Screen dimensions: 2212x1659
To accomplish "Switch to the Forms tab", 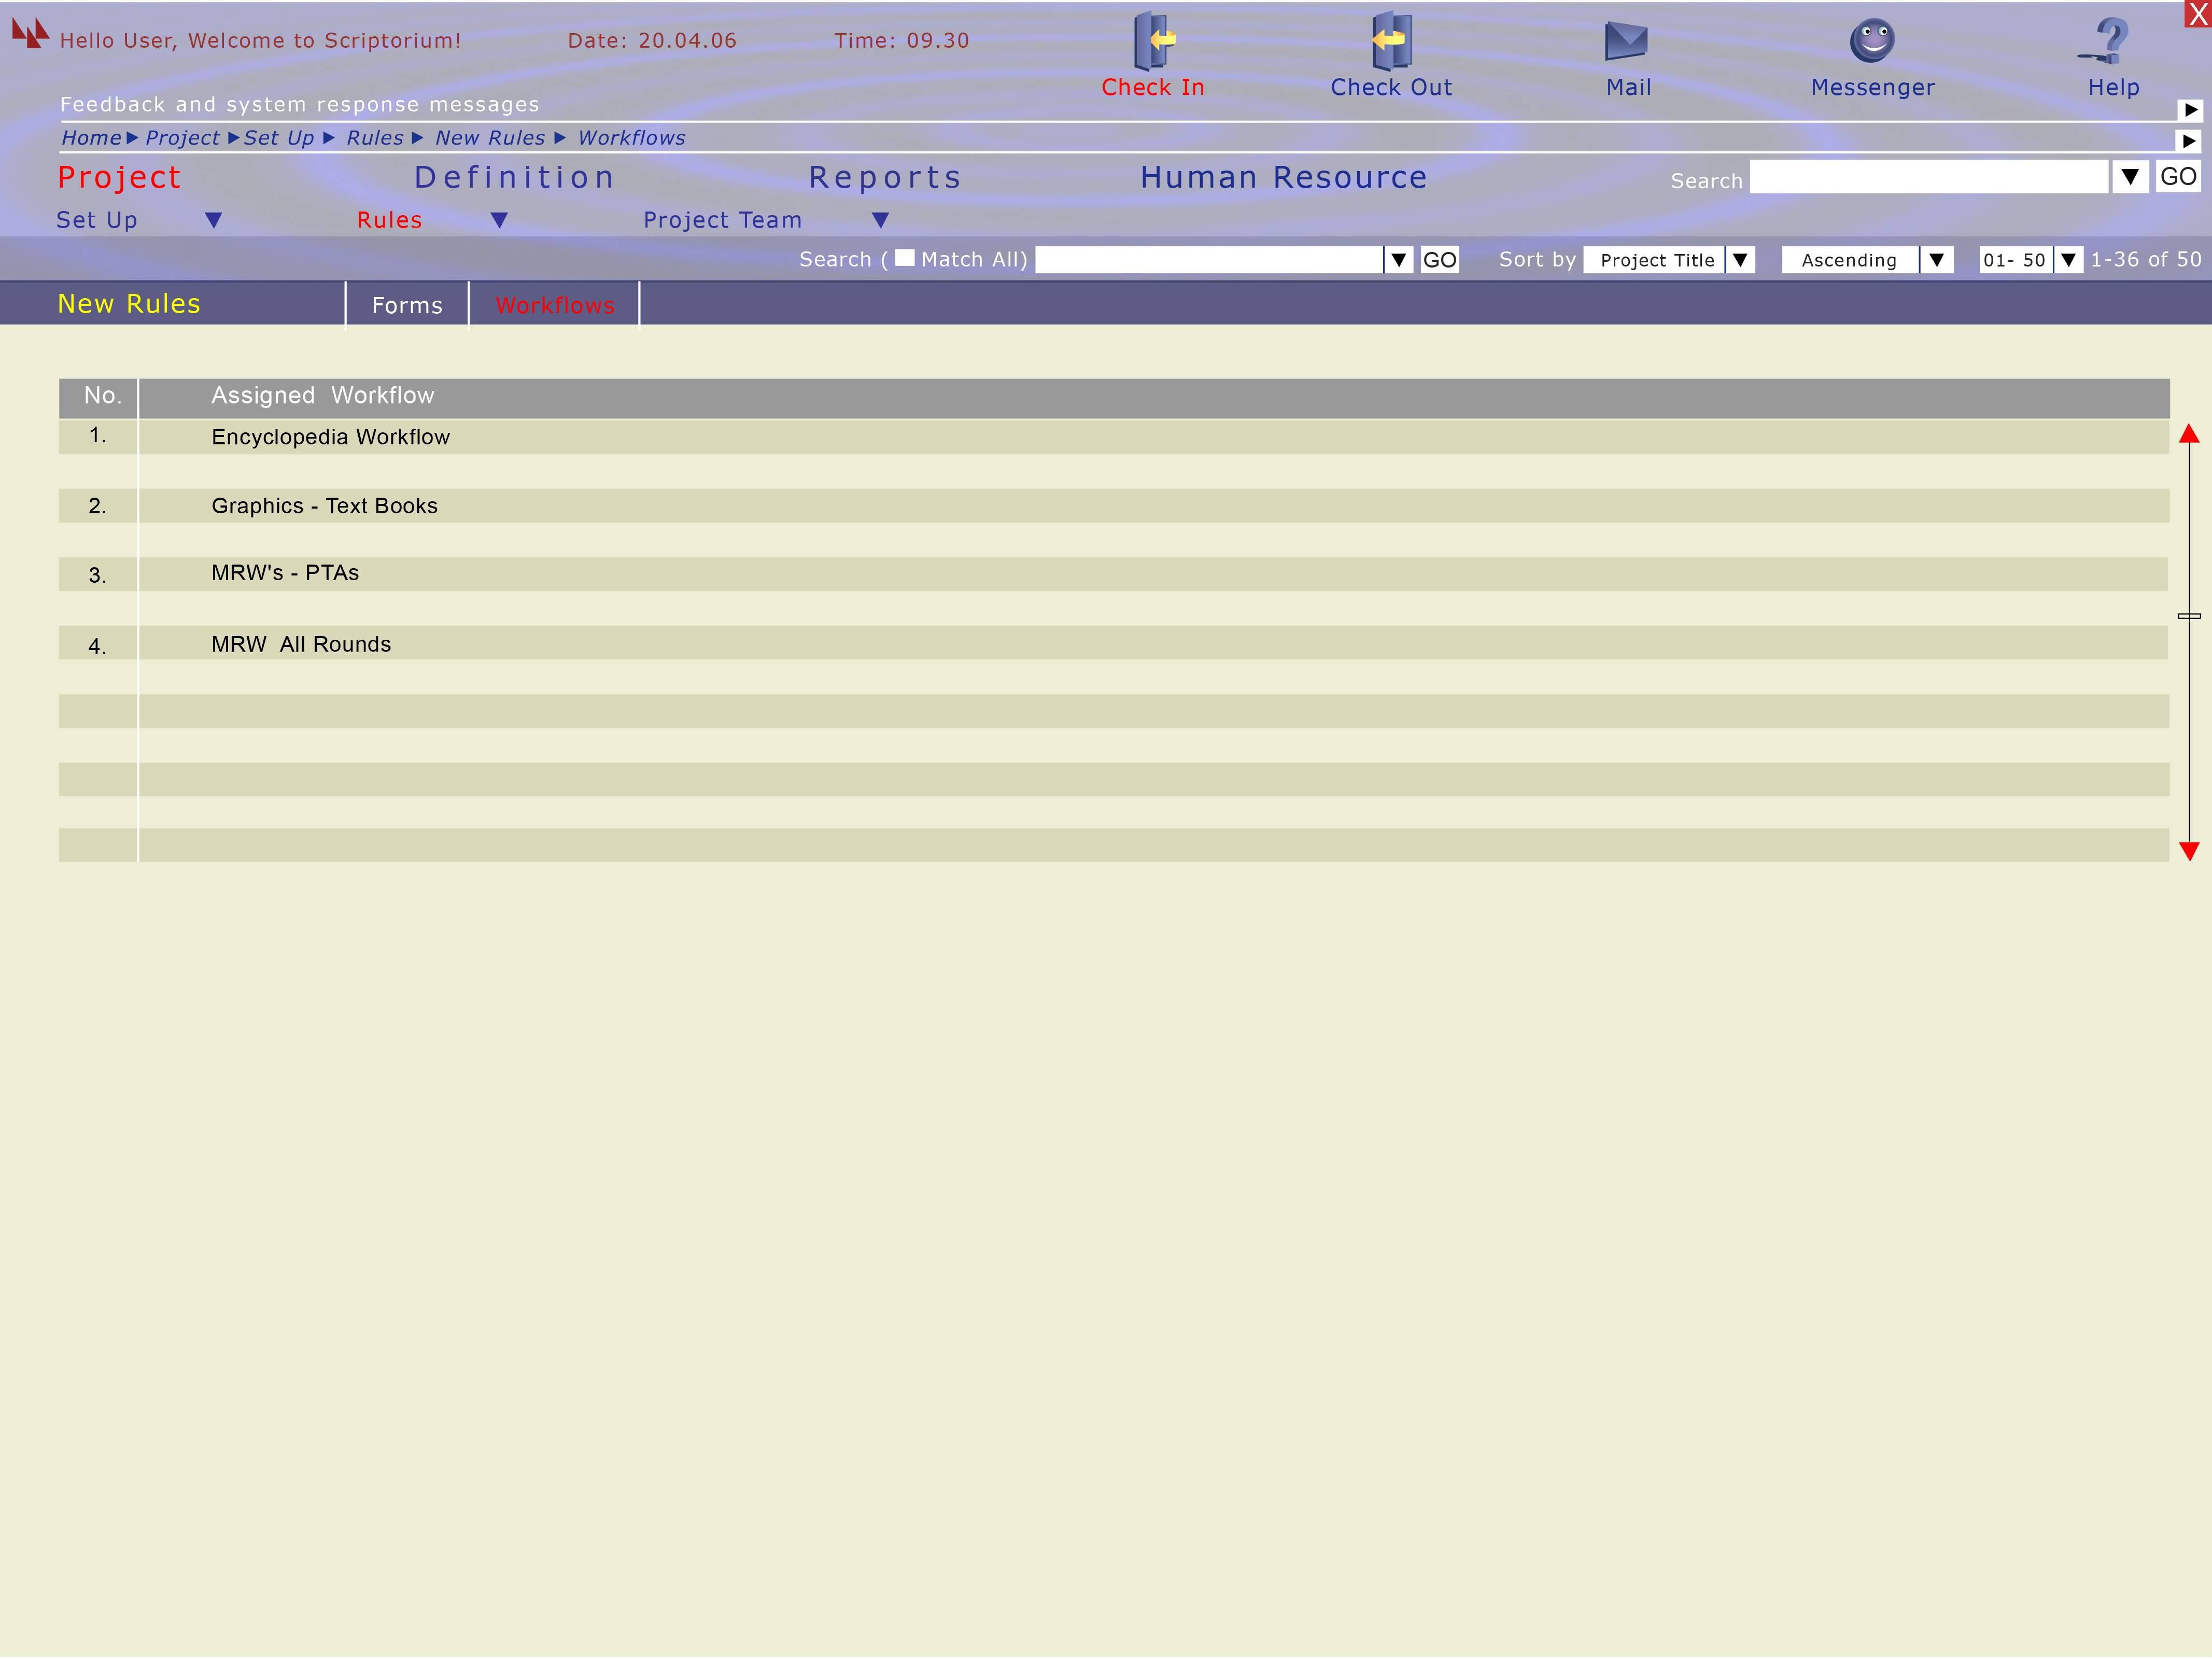I will (407, 305).
